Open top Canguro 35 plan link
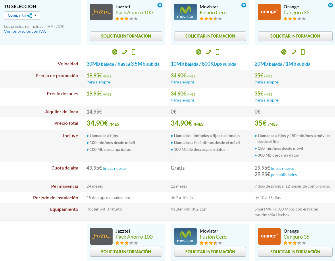The width and height of the screenshot is (335, 261). 296,13
